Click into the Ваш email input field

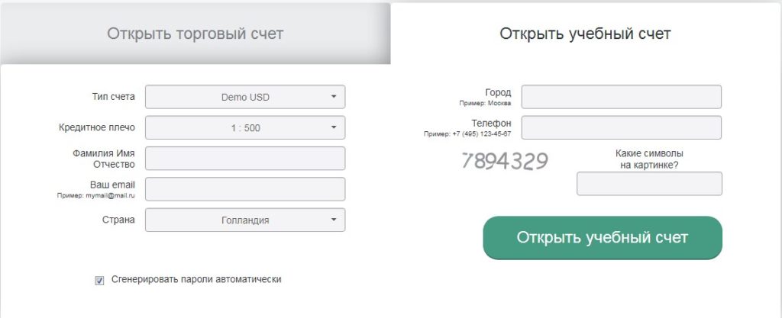tap(245, 189)
